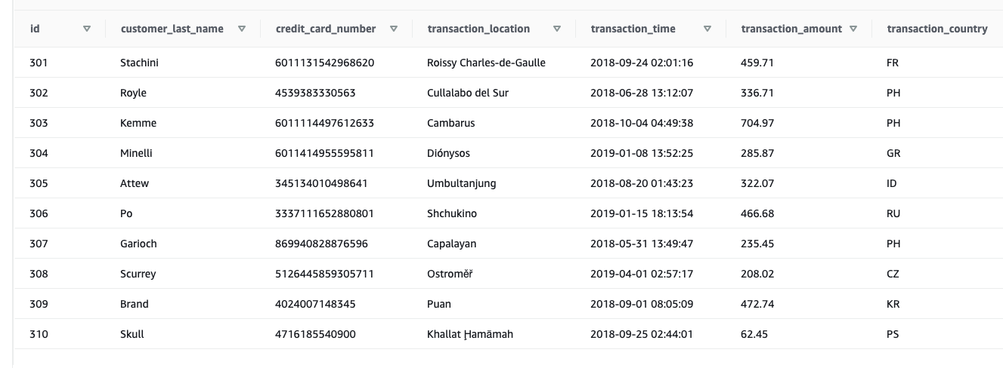Open the transaction_time column filter triangle
Screen dimensions: 1003x368
(707, 29)
